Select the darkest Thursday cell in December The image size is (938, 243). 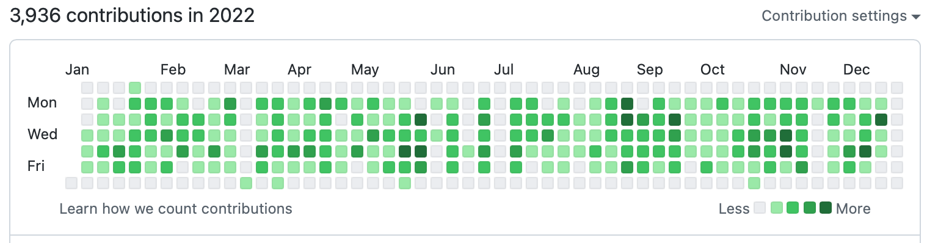point(865,151)
